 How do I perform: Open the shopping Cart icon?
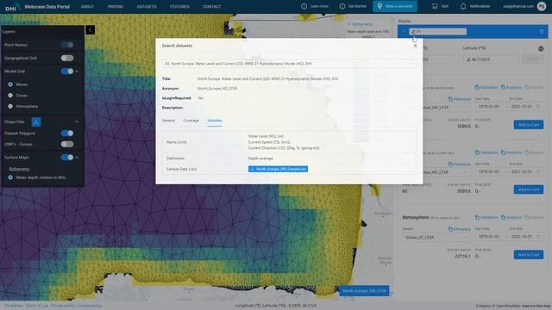pos(435,6)
